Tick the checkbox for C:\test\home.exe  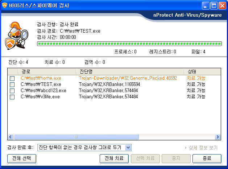click(x=12, y=79)
